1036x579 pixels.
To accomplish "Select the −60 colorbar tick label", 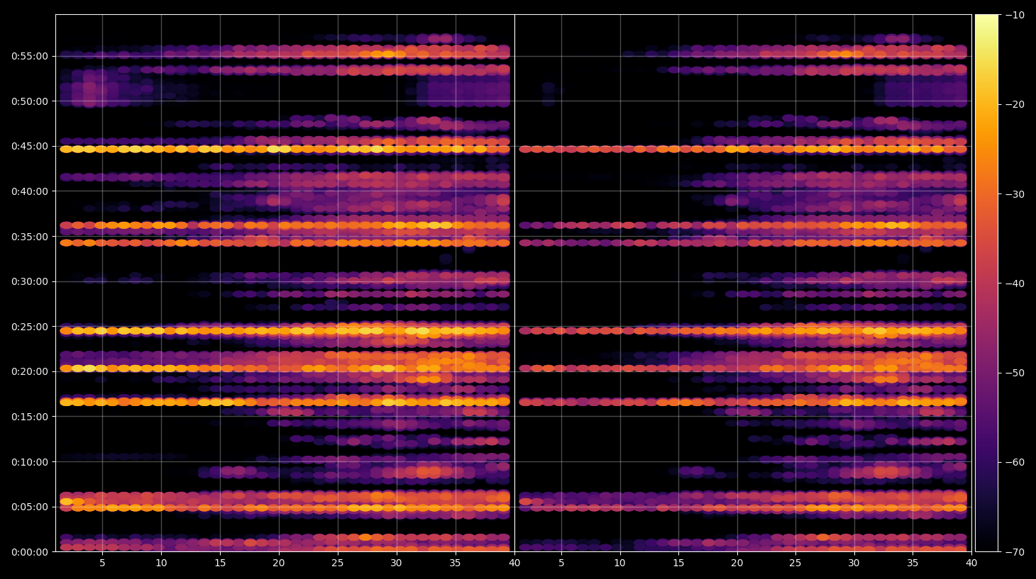I will point(1015,462).
